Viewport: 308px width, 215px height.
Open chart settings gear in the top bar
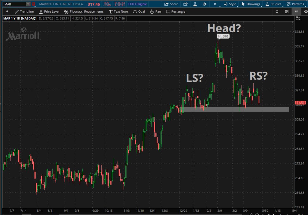point(205,4)
